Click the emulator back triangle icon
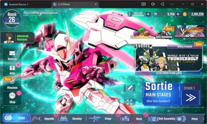Image resolution: width=207 pixels, height=124 pixels. point(162,4)
